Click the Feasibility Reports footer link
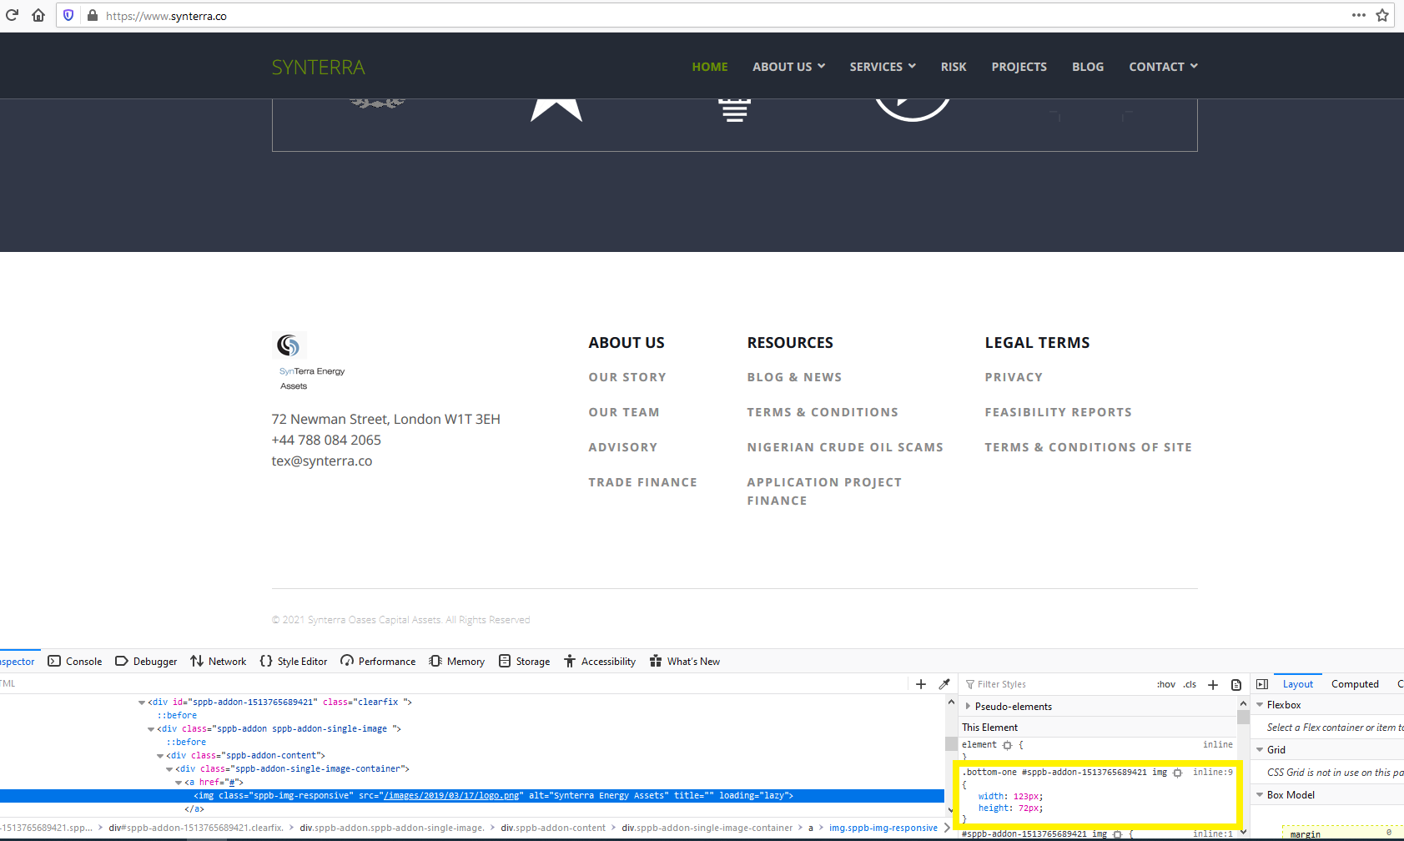 click(1058, 412)
